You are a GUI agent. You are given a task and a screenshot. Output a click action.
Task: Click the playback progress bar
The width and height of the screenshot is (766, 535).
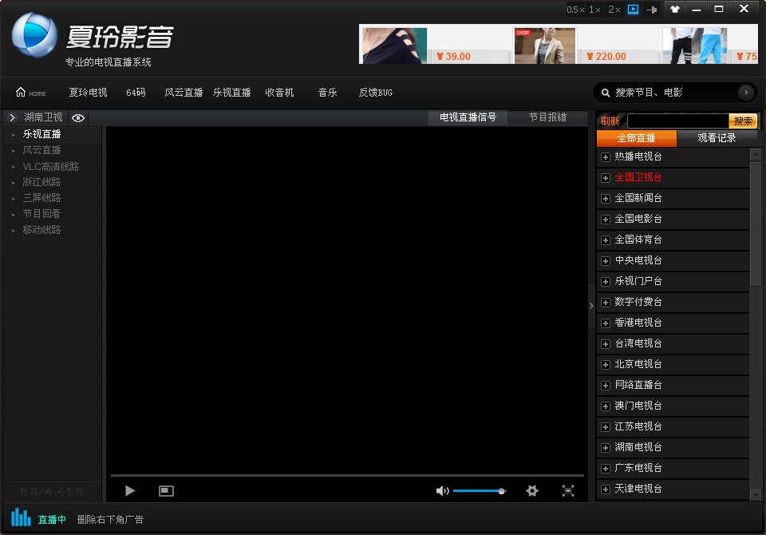click(x=347, y=475)
